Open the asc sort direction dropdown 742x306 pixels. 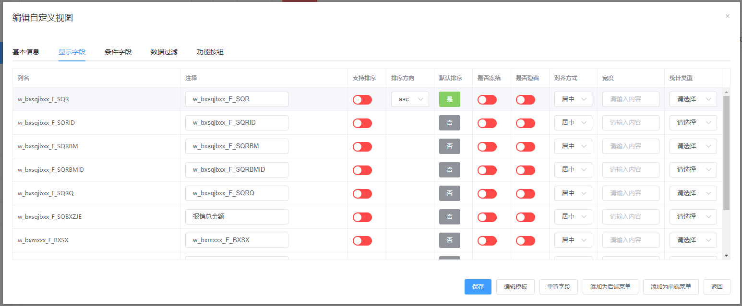tap(410, 99)
